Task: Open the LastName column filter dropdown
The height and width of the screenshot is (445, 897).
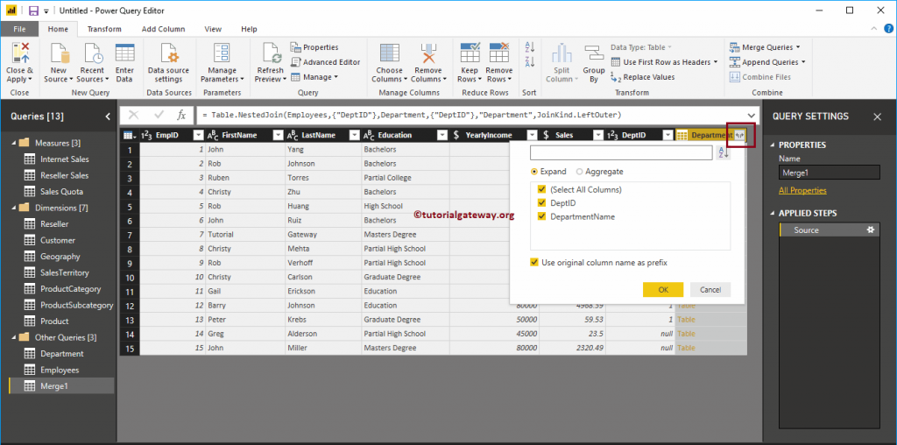Action: click(x=355, y=135)
